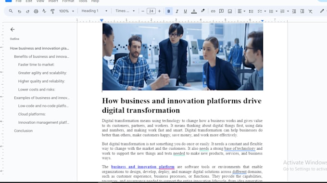
Task: Click the underlined word 'needed' in the text
Action: coord(179,153)
